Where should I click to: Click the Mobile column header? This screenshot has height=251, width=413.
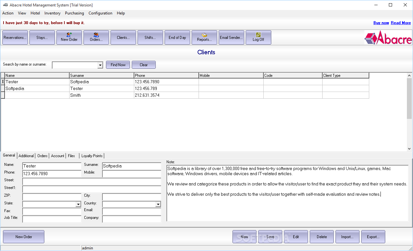tap(231, 76)
